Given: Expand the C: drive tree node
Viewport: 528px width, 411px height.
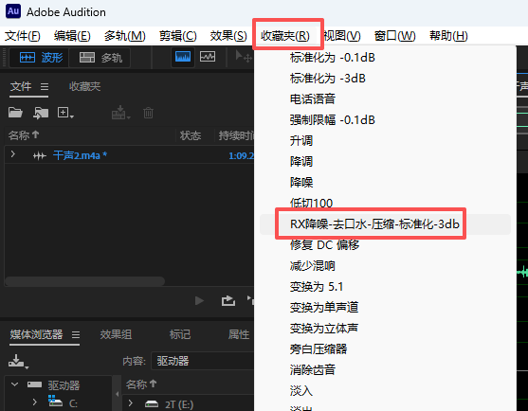Looking at the screenshot, I should pos(34,402).
